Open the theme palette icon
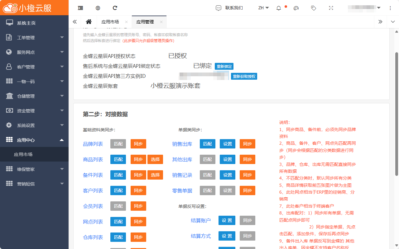 coord(296,8)
